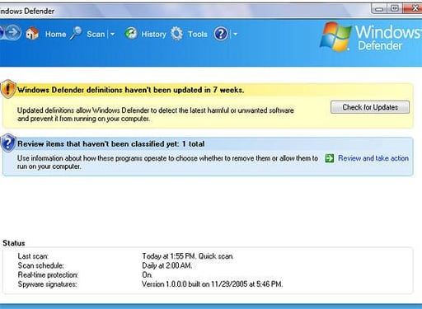
Task: Click the Home house icon
Action: (x=32, y=34)
